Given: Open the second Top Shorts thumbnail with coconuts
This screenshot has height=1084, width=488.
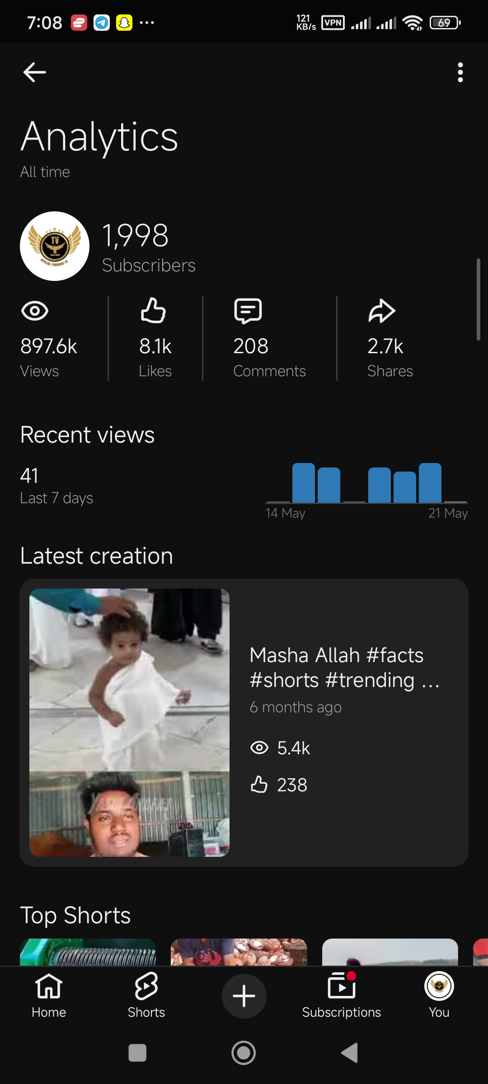Looking at the screenshot, I should click(239, 952).
